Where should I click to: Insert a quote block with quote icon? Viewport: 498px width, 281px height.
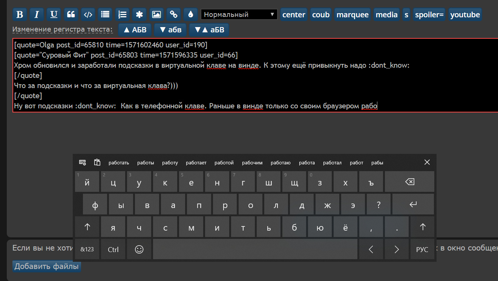coord(71,15)
